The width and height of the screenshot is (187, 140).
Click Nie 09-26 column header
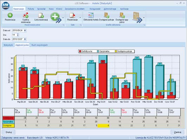coord(44,112)
